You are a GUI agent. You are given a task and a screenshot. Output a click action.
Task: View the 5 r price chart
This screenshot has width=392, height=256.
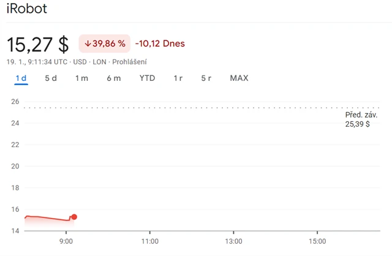pyautogui.click(x=206, y=78)
